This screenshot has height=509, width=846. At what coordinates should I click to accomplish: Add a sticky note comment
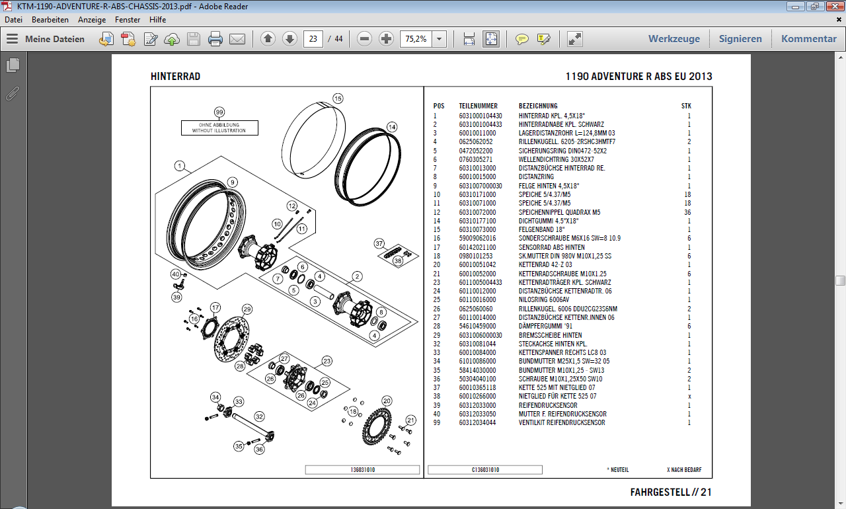tap(522, 39)
